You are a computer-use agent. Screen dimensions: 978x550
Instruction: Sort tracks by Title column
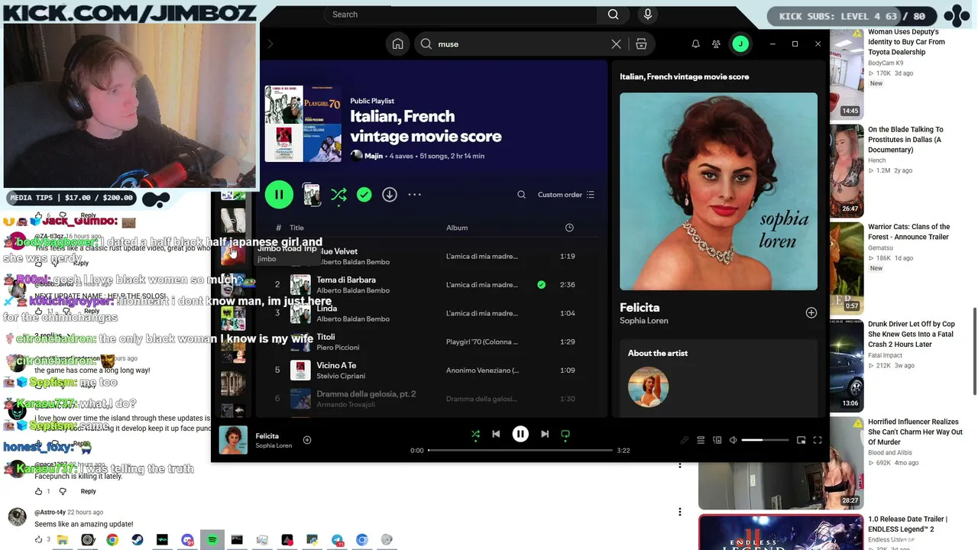(x=296, y=228)
